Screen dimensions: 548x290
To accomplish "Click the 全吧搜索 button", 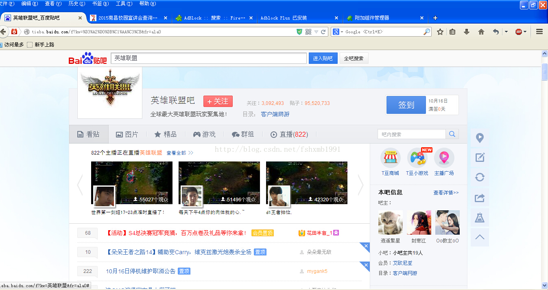I will click(354, 58).
